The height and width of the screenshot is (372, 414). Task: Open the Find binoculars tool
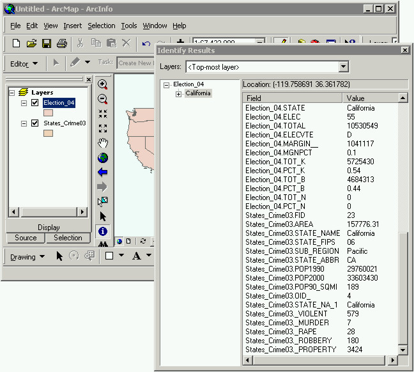[103, 244]
